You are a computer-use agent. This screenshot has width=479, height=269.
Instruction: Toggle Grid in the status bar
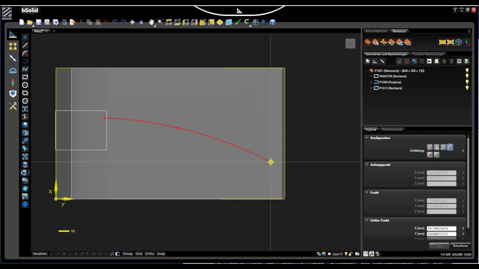139,254
